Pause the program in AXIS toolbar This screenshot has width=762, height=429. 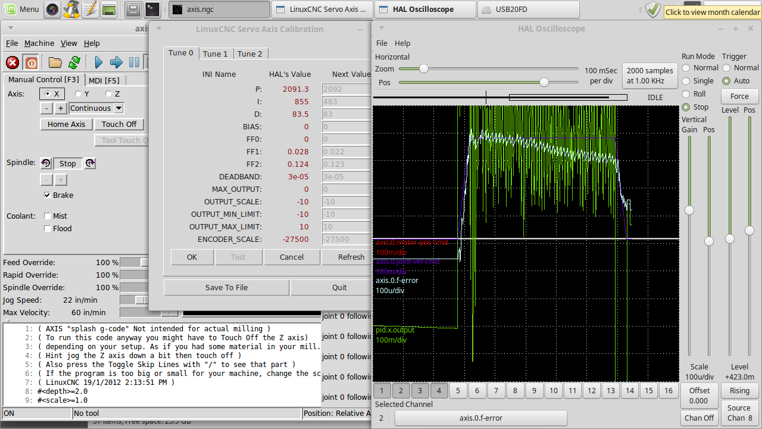pyautogui.click(x=135, y=63)
